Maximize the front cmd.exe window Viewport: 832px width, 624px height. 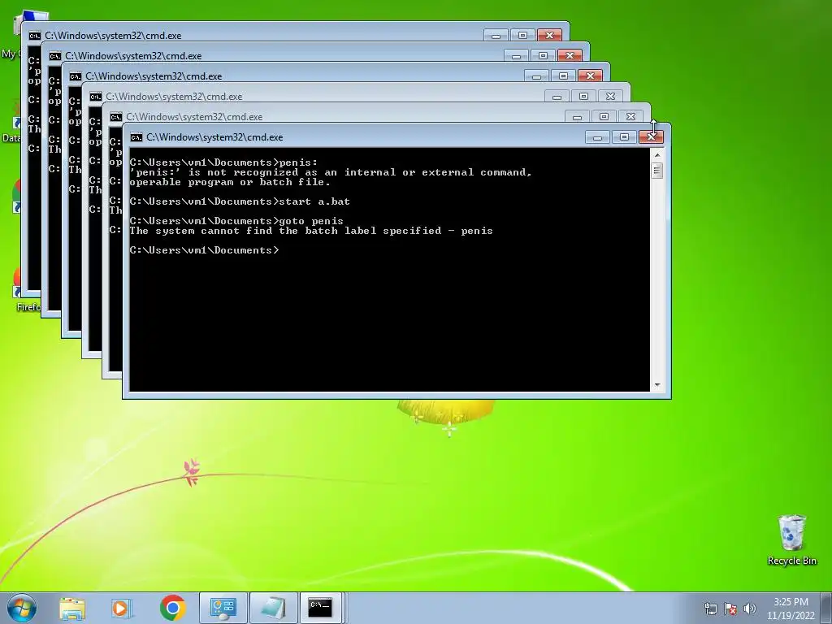point(624,137)
